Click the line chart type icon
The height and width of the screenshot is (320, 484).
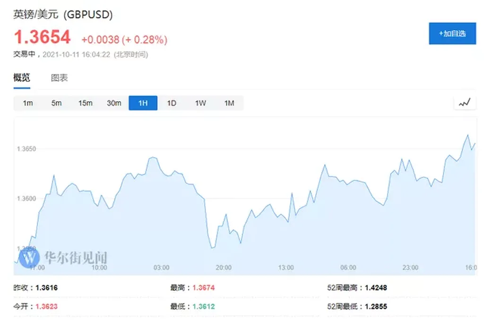point(465,103)
